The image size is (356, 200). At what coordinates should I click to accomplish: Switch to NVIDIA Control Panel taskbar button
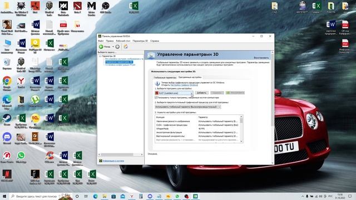(195, 196)
